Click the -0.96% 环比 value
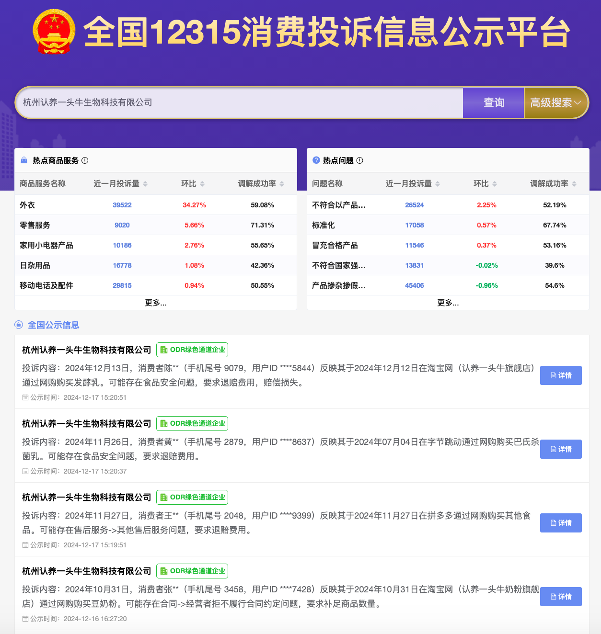The height and width of the screenshot is (634, 601). coord(486,285)
